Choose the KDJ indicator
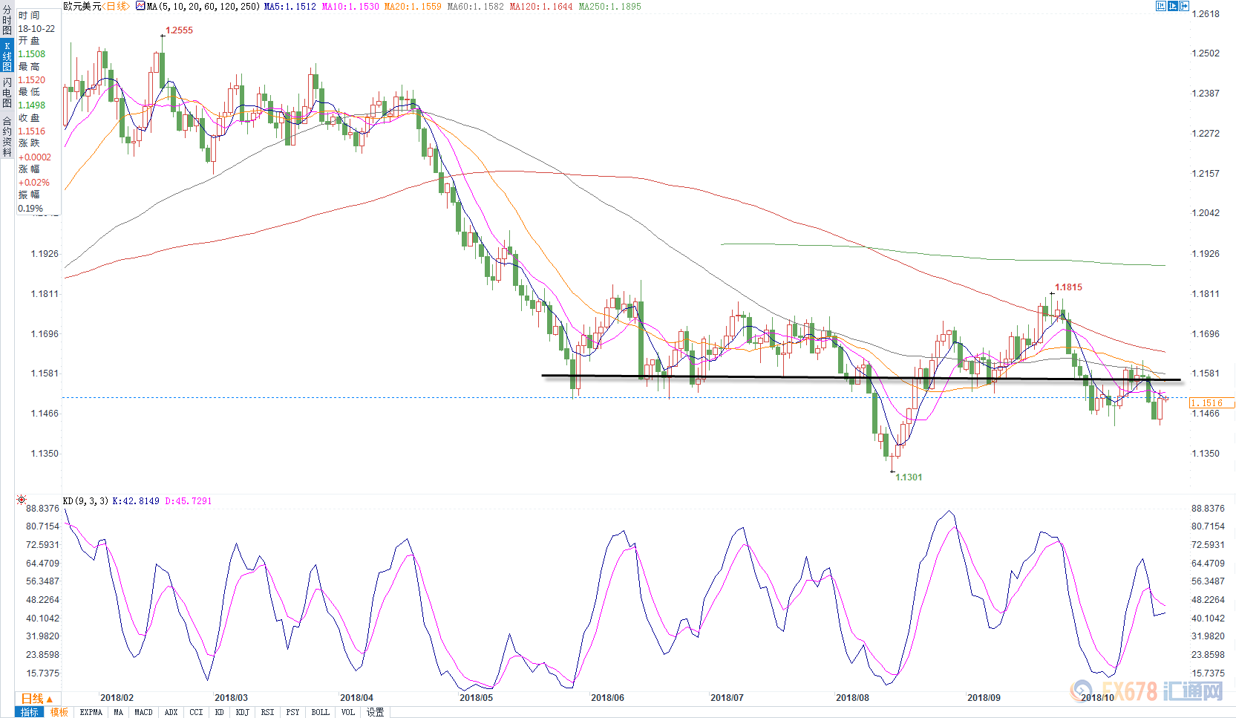 243,712
